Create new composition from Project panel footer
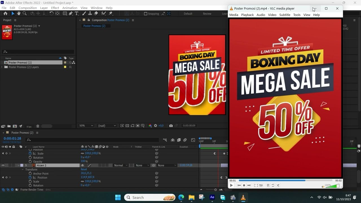The width and height of the screenshot is (361, 203). (x=15, y=126)
